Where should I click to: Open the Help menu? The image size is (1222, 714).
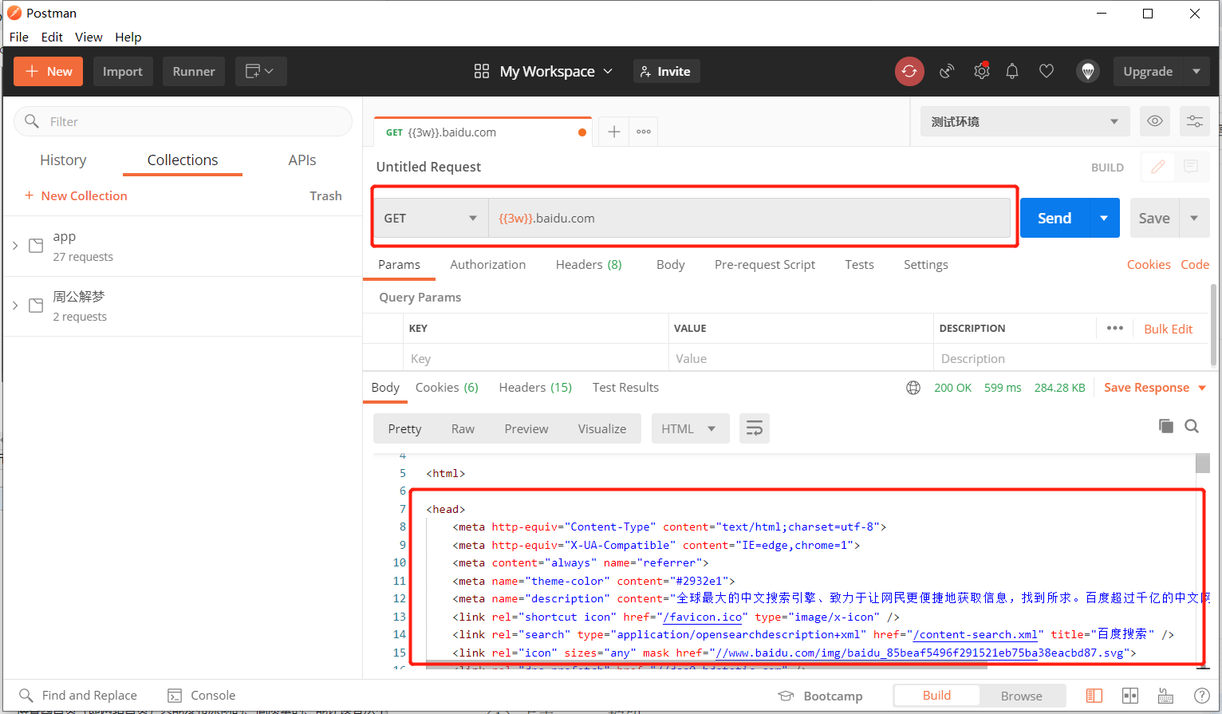[128, 37]
